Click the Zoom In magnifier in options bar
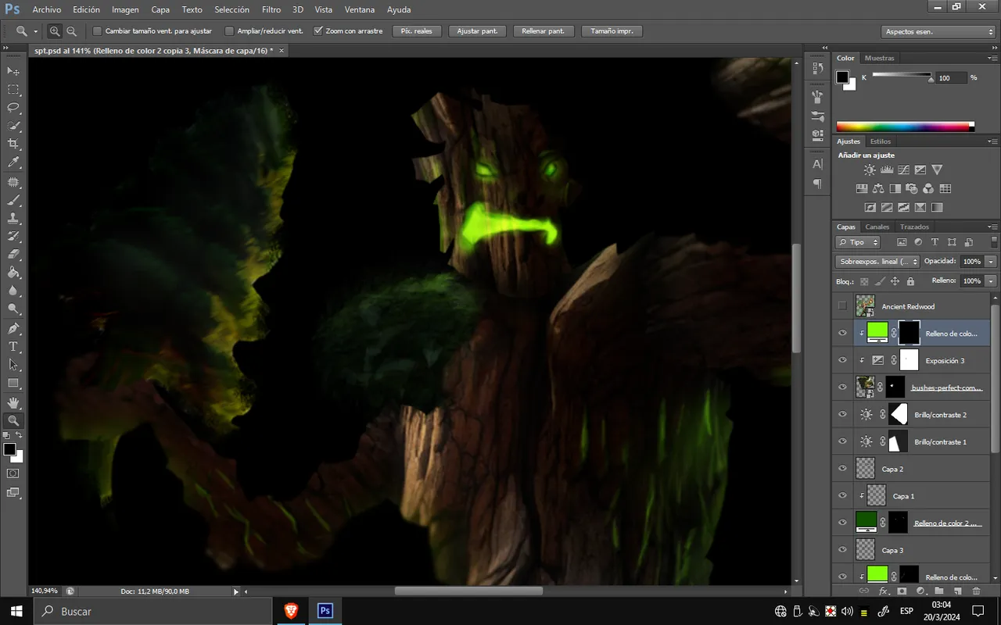The image size is (1001, 625). (x=55, y=31)
